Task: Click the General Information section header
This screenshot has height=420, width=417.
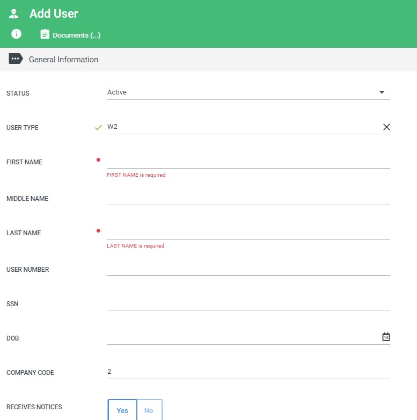Action: (x=63, y=60)
